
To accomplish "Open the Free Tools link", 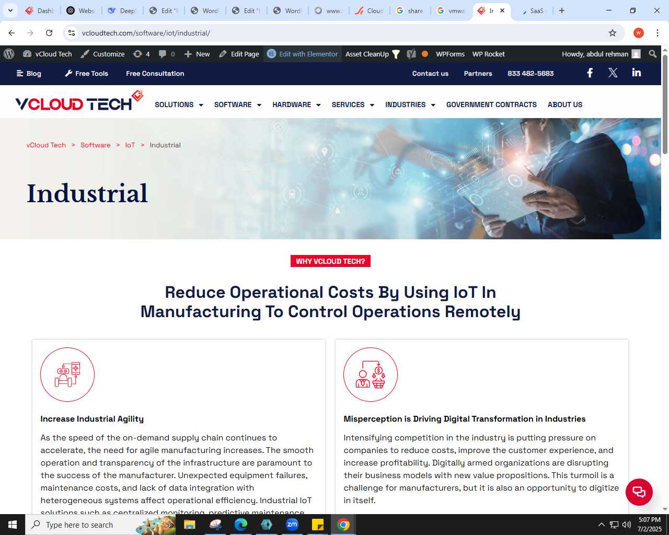I will [x=87, y=73].
